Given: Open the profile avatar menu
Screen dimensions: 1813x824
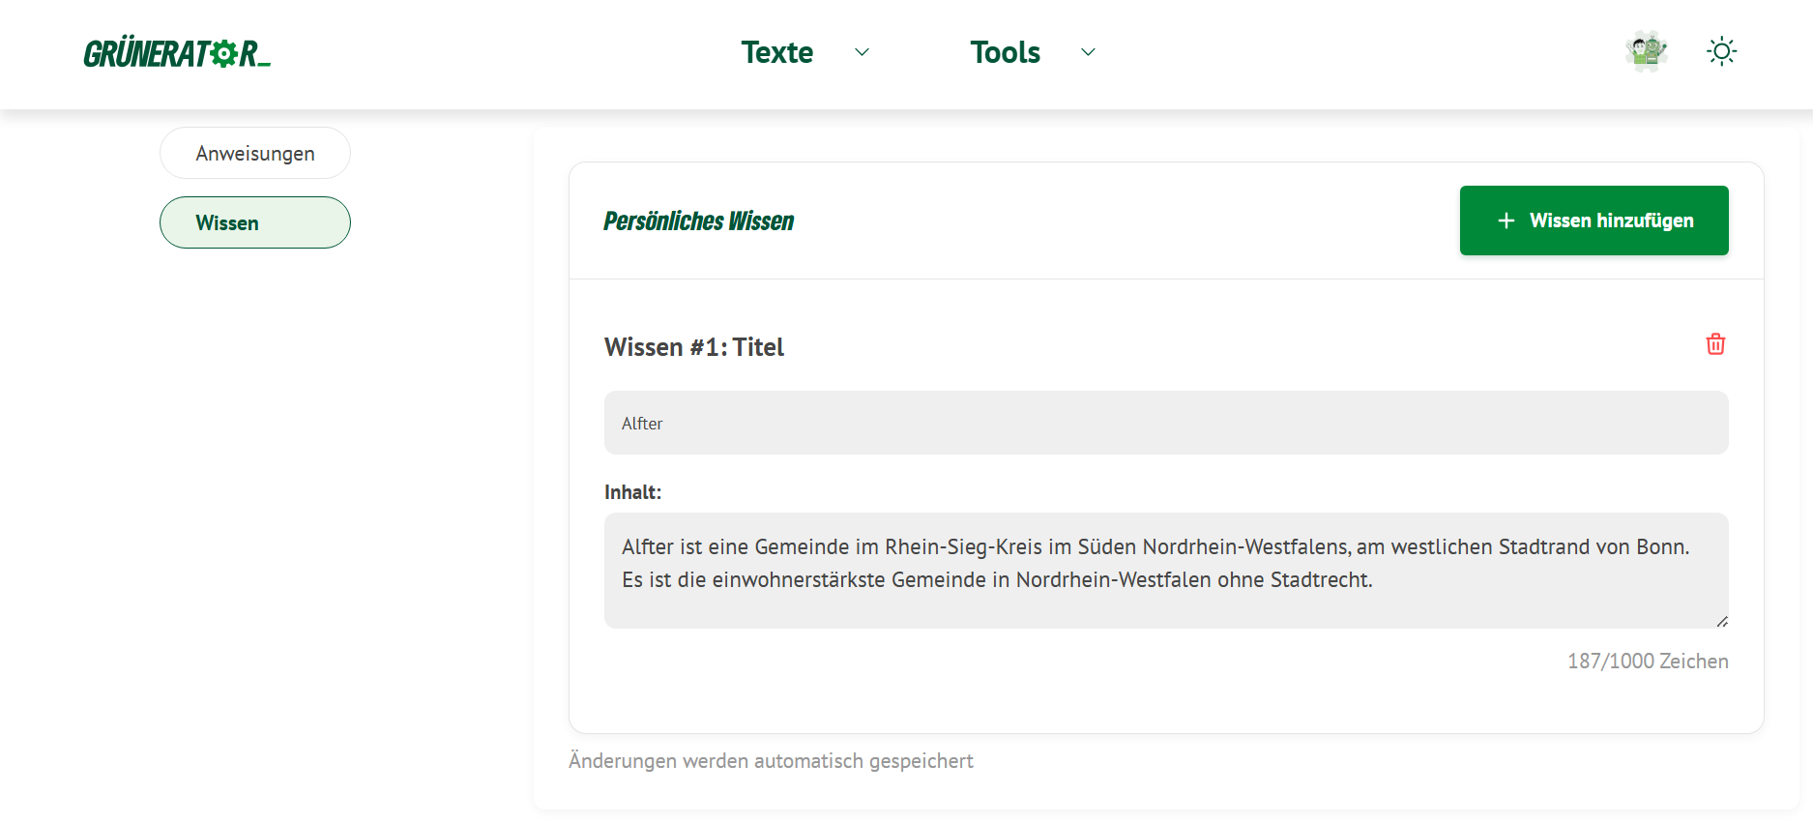Looking at the screenshot, I should point(1647,51).
